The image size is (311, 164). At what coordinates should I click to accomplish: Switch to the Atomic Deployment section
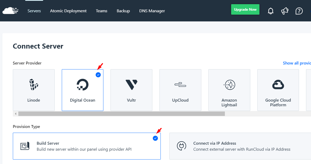click(x=68, y=11)
